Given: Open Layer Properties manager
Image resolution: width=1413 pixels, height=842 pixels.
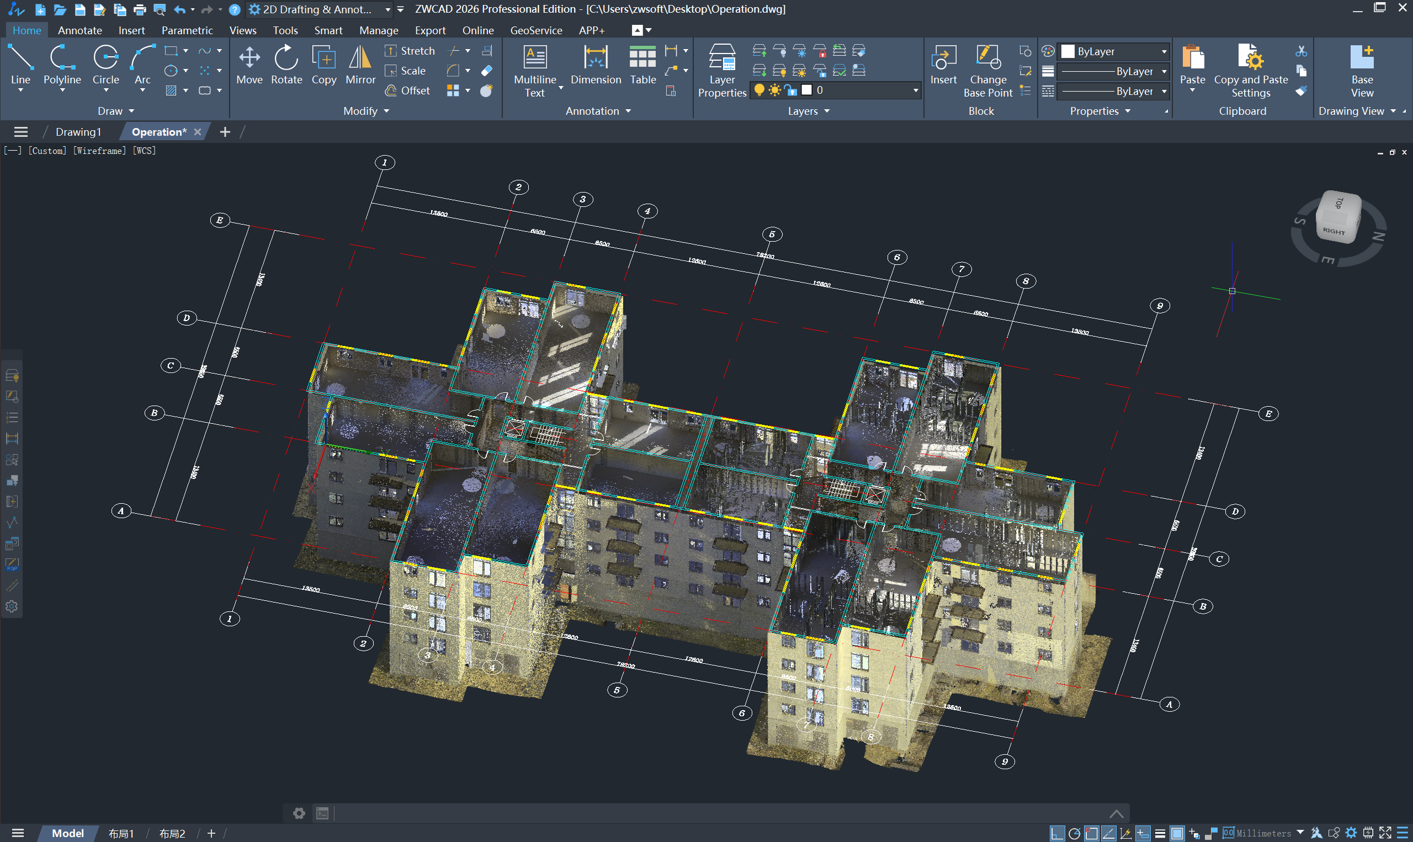Looking at the screenshot, I should pos(722,71).
